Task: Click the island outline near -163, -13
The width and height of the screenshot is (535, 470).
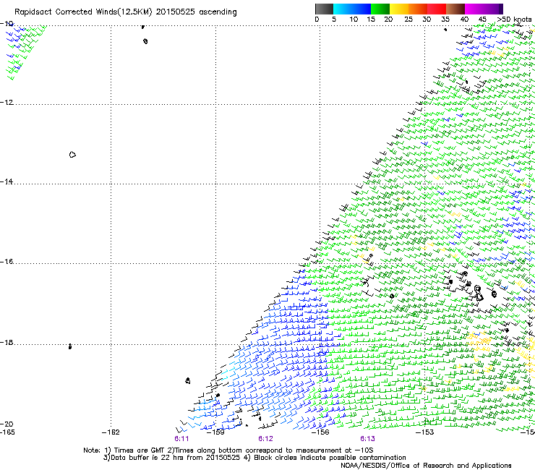Action: point(72,155)
